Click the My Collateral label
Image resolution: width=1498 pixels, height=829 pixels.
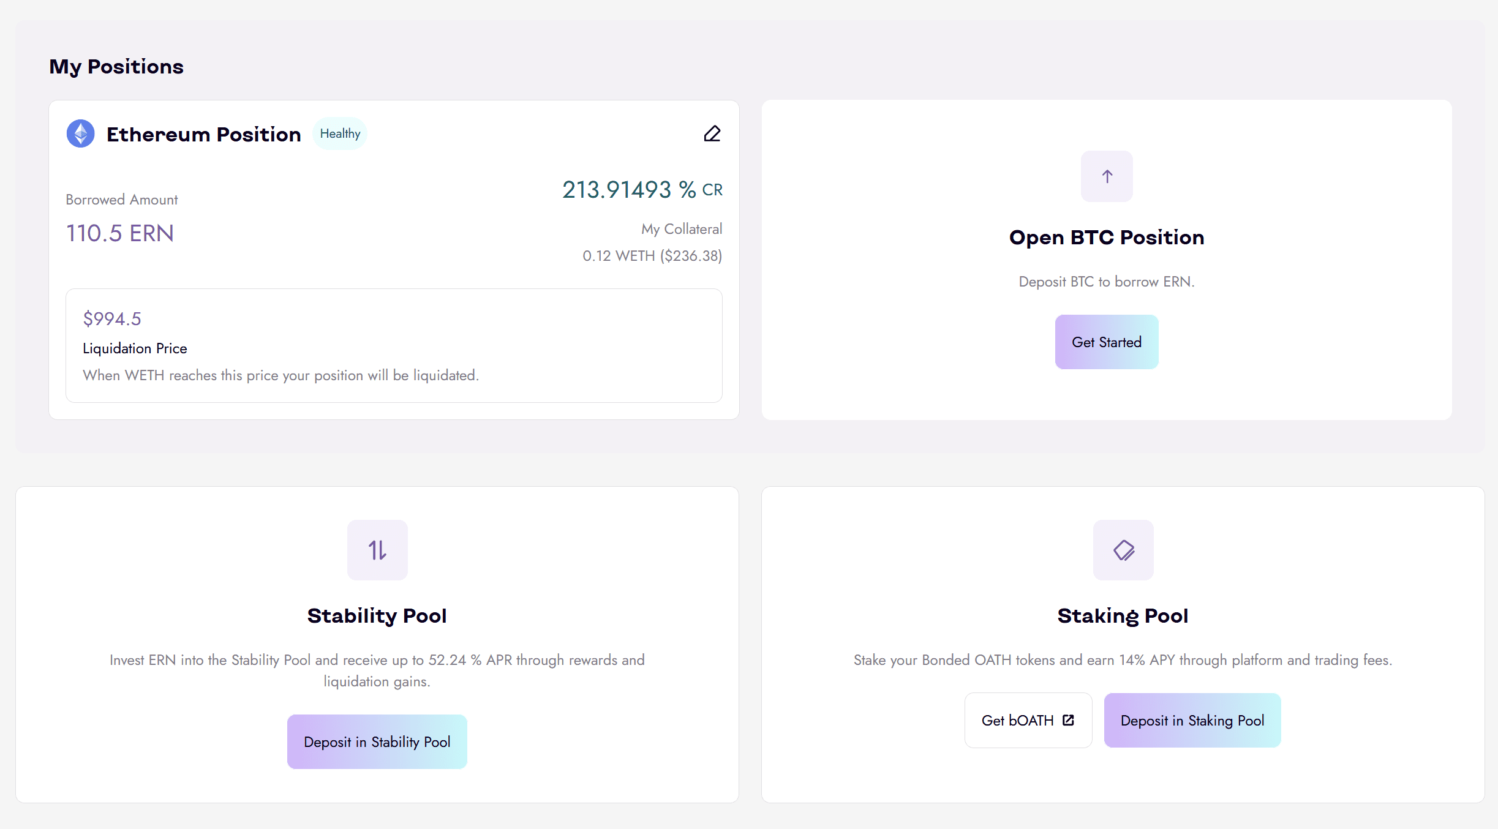click(682, 229)
